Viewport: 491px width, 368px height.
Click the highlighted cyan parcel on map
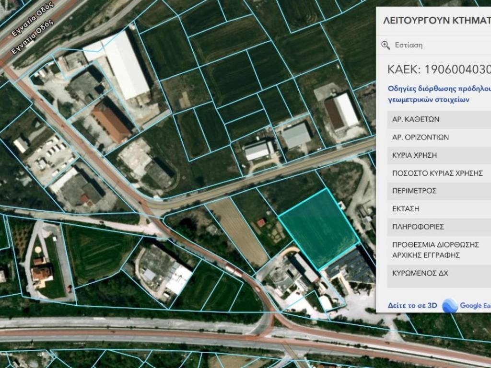(319, 228)
